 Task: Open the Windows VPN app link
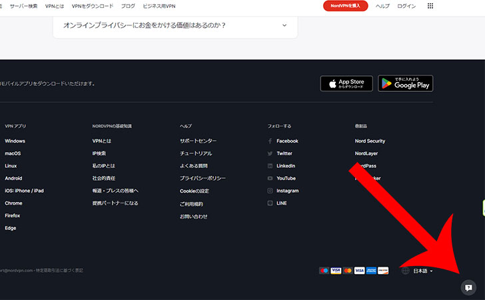pyautogui.click(x=15, y=141)
